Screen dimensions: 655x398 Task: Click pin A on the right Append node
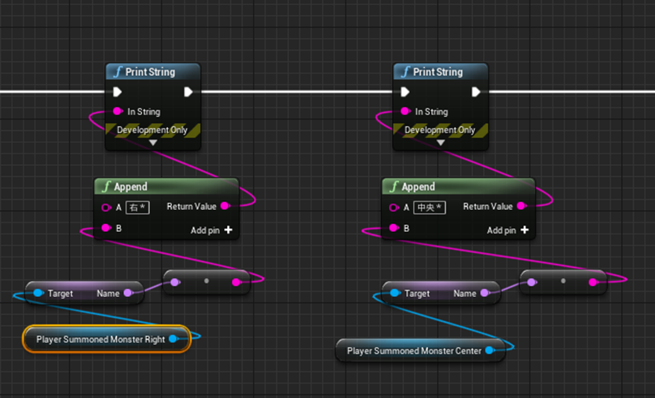[x=393, y=207]
